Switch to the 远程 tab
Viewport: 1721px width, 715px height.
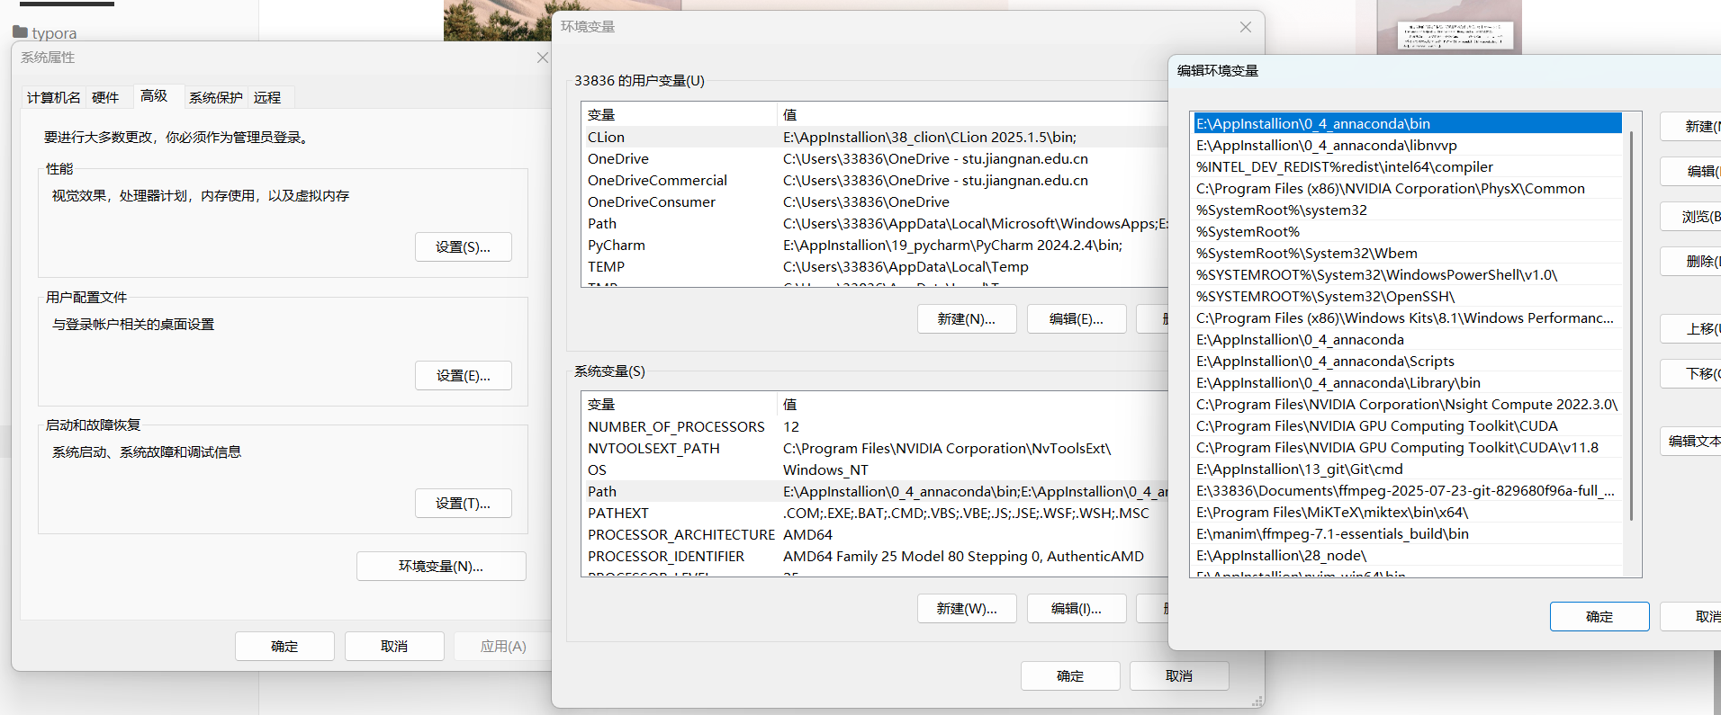point(267,97)
